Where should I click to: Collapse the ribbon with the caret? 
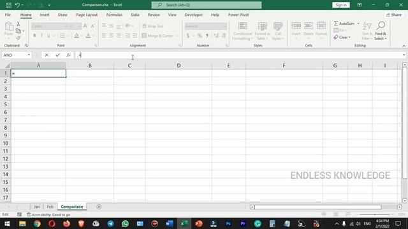click(x=404, y=46)
